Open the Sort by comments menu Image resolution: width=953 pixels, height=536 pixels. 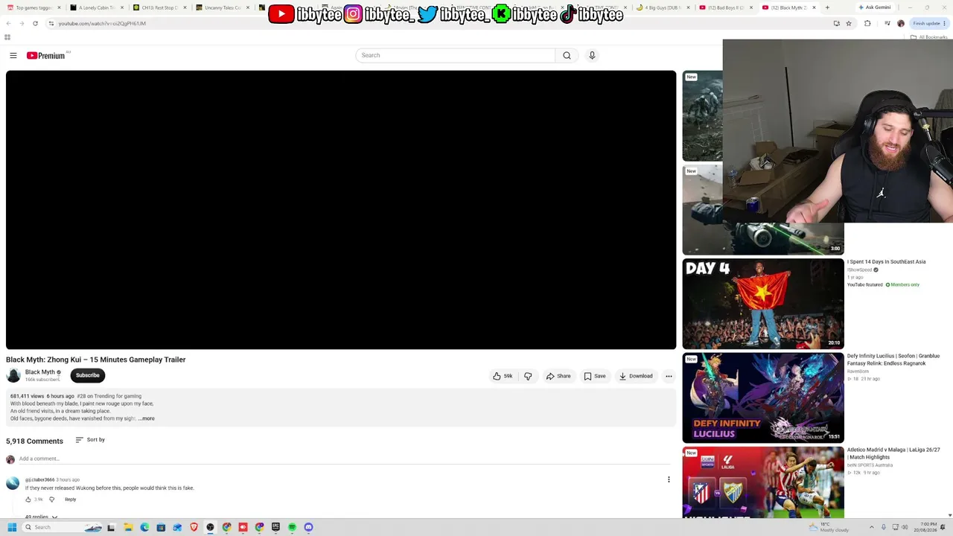(90, 440)
